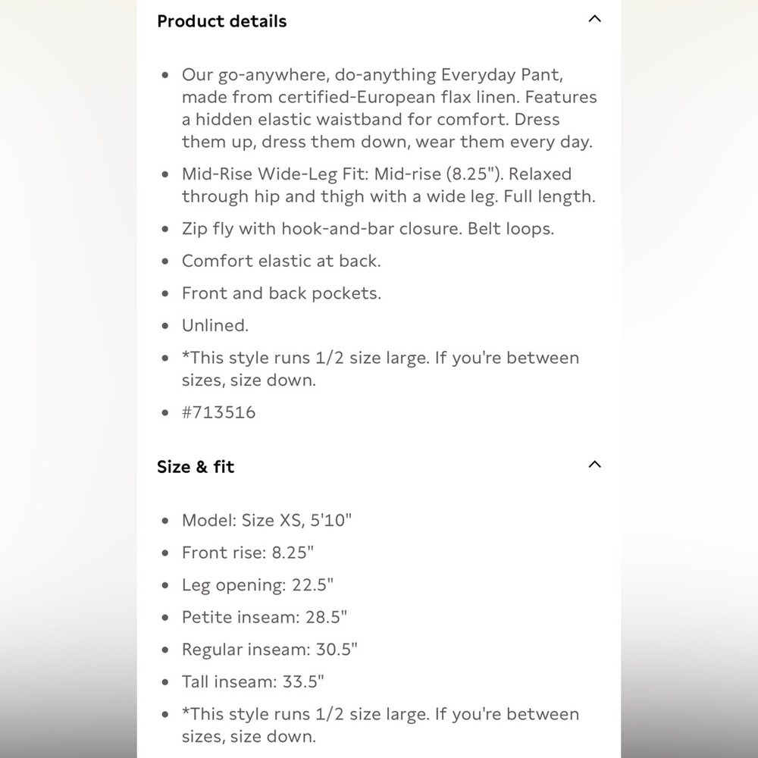Collapse the Product details section chevron
Image resolution: width=758 pixels, height=758 pixels.
click(594, 19)
